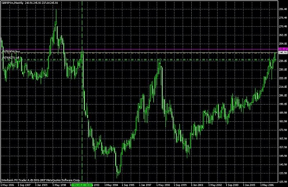288x187 pixels.
Task: Select the buy order label on chart
Action: pos(11,51)
